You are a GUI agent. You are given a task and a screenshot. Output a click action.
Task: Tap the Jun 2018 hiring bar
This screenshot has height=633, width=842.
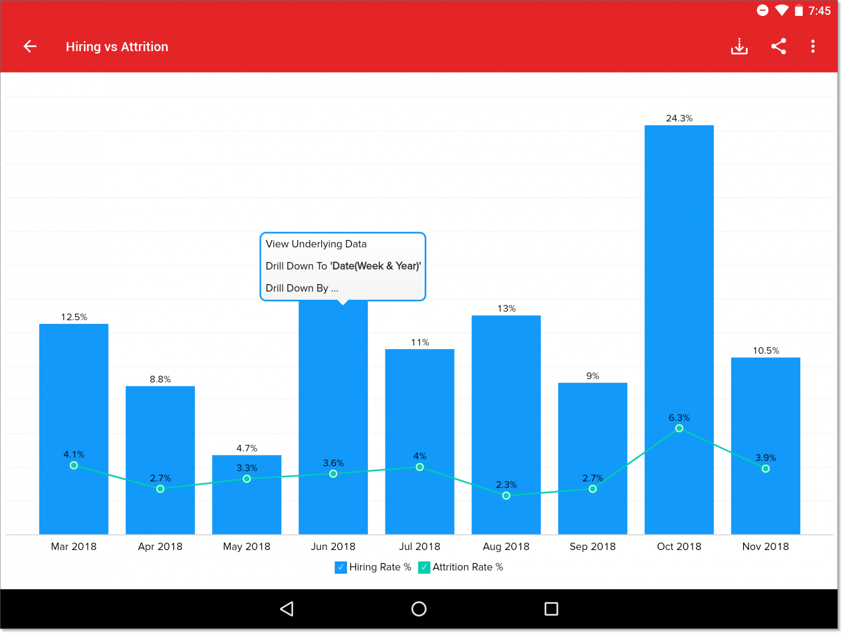point(333,417)
